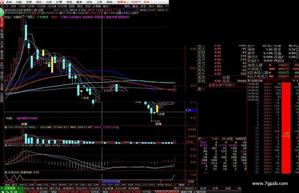Click the 4.26 price marker on the axis
This screenshot has width=299, height=193.
191,110
